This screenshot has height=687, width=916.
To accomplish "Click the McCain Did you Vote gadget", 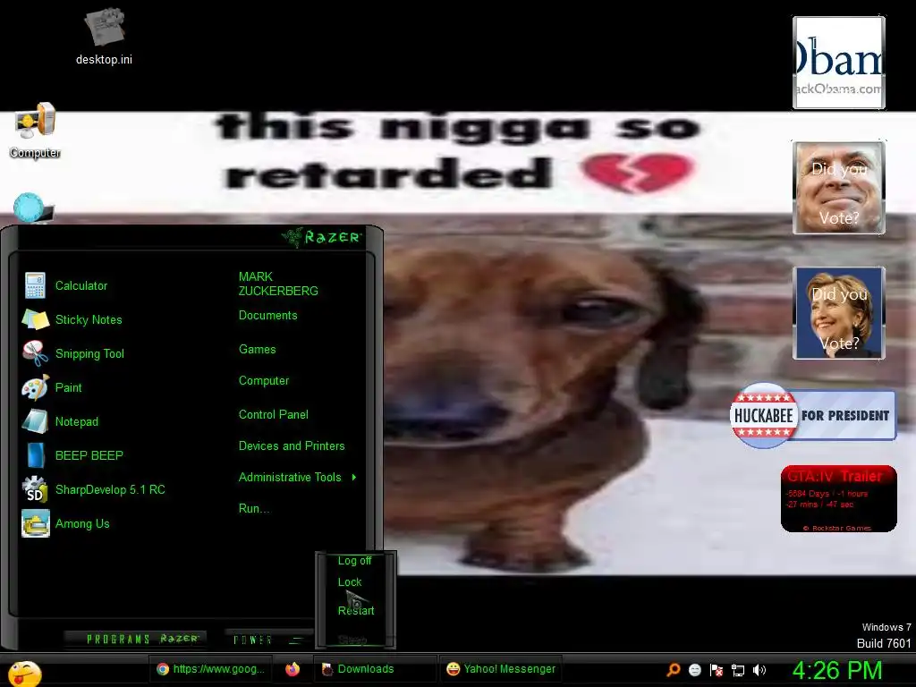I will [x=839, y=188].
